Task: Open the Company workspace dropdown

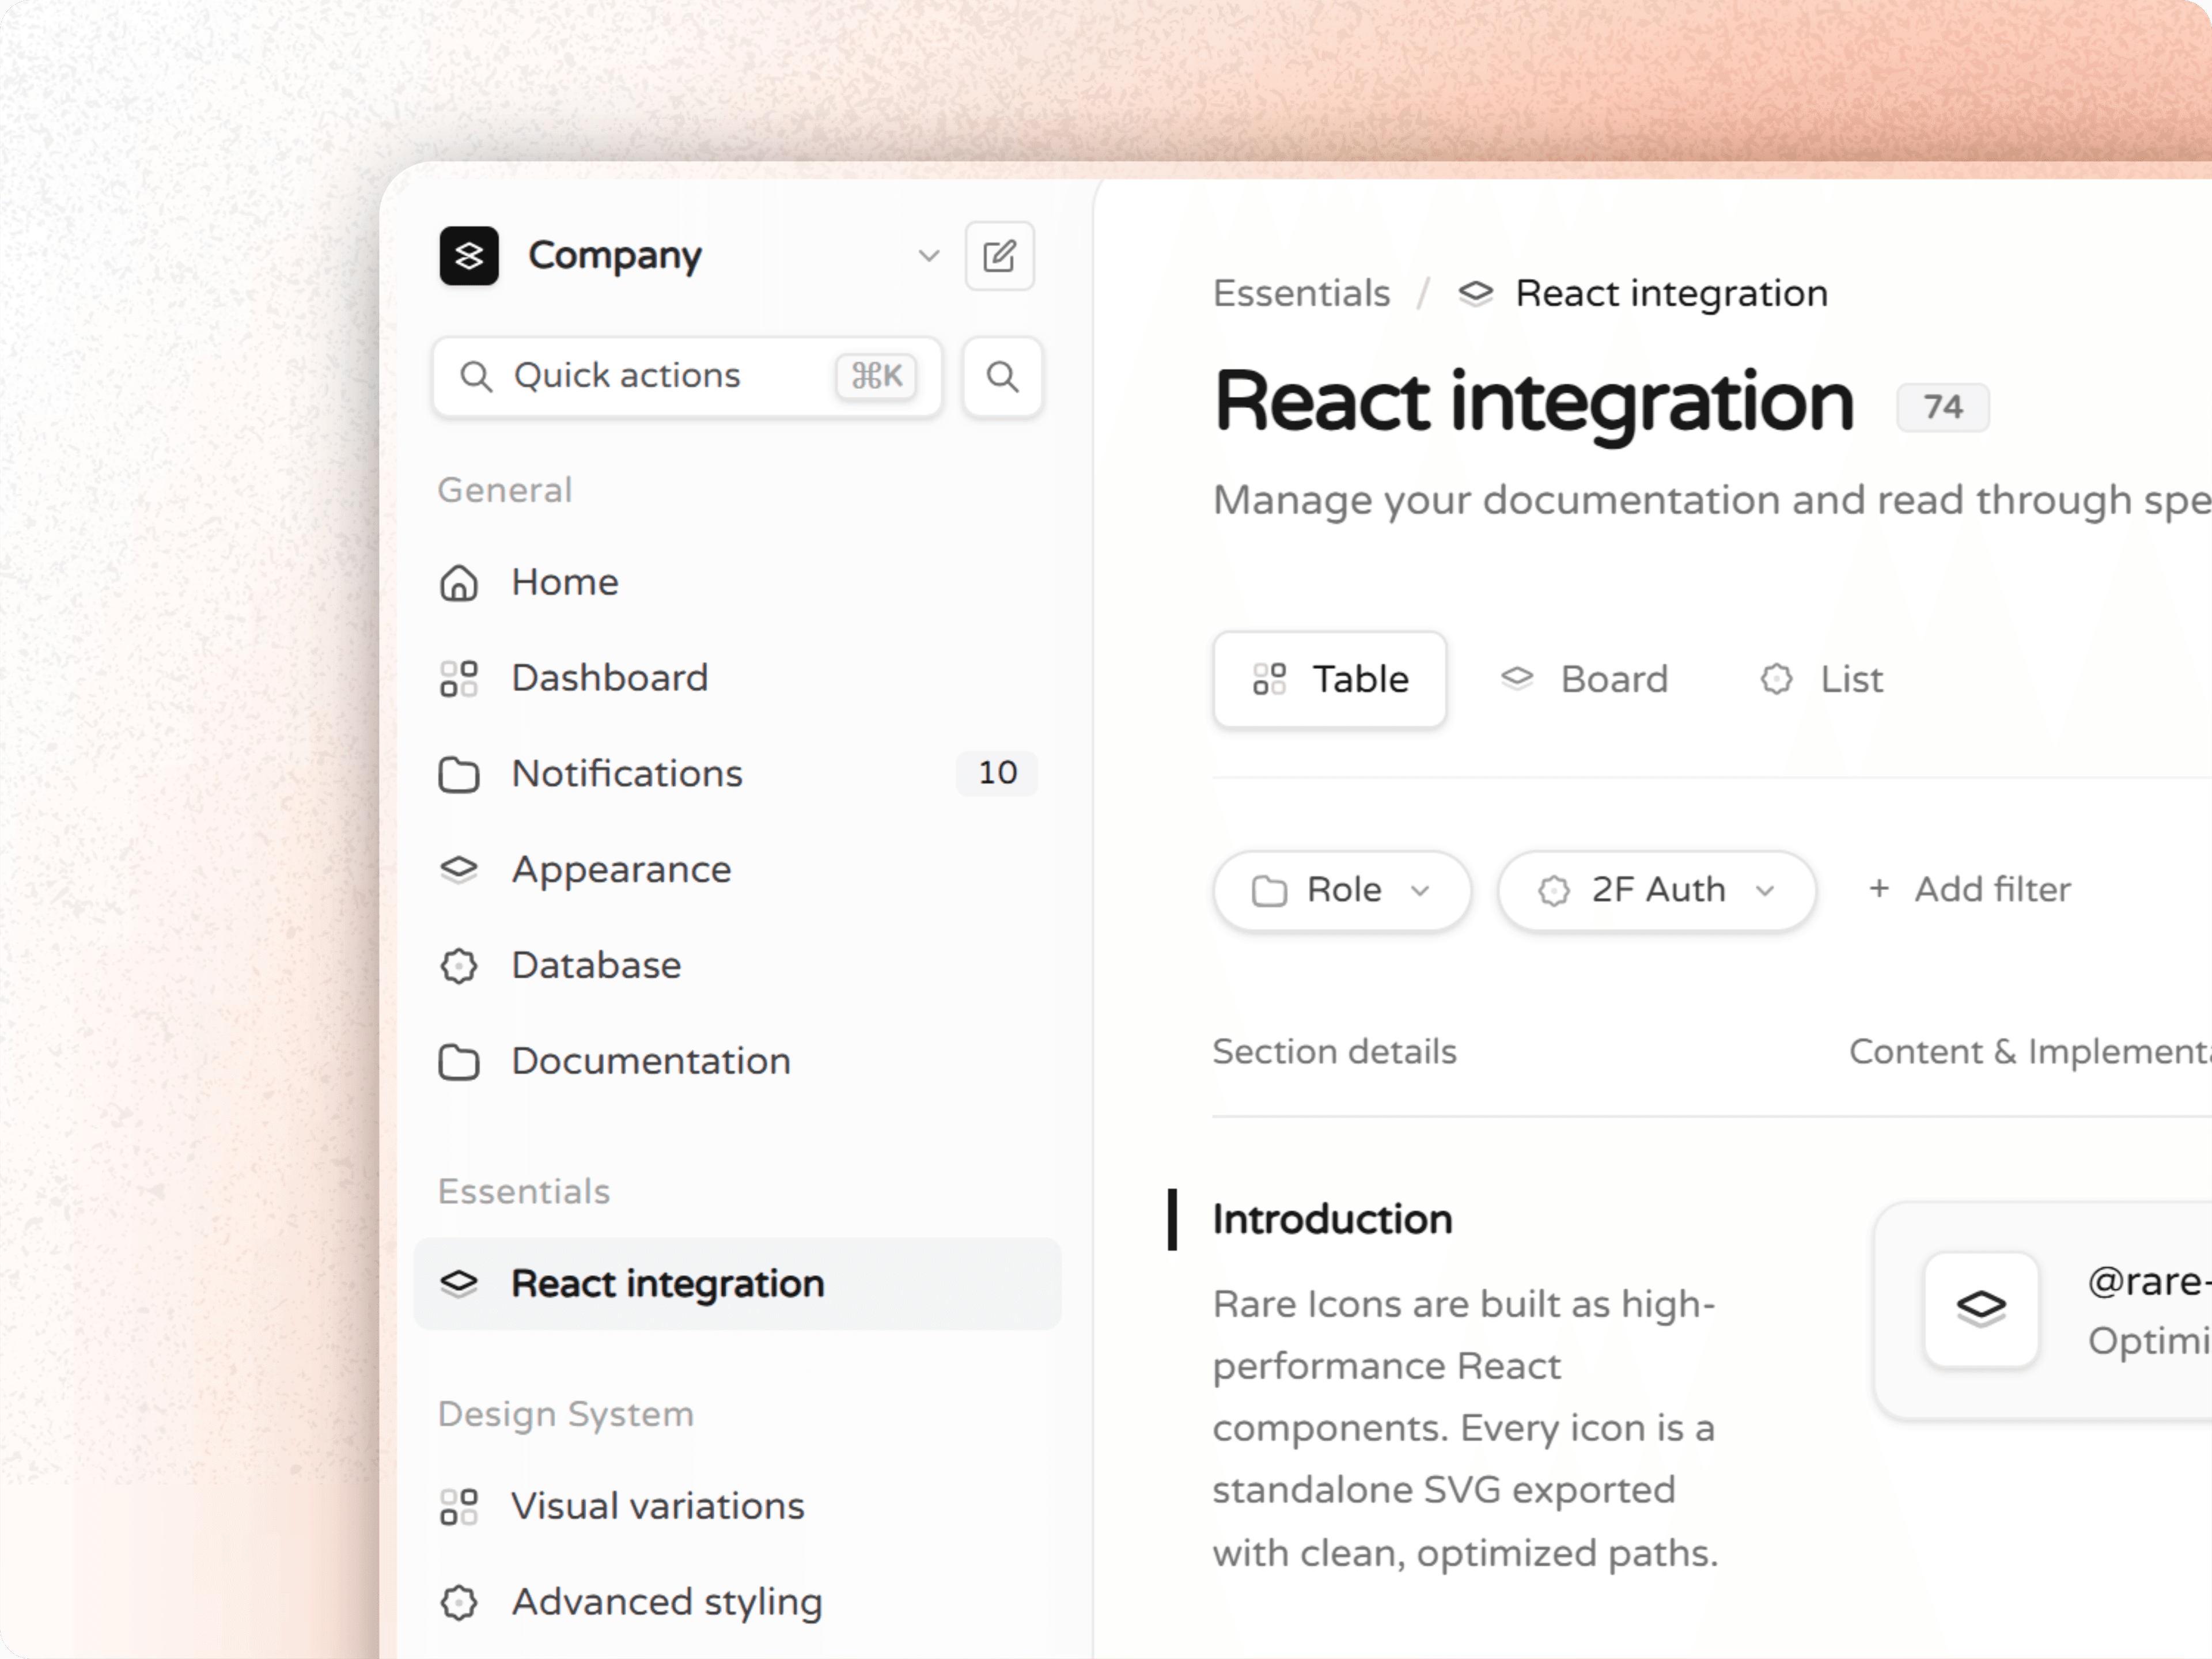Action: point(929,256)
